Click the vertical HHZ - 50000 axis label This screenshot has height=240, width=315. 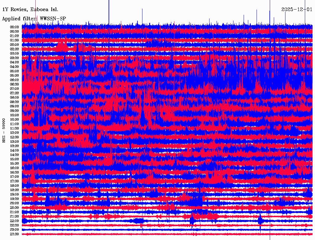[4, 130]
